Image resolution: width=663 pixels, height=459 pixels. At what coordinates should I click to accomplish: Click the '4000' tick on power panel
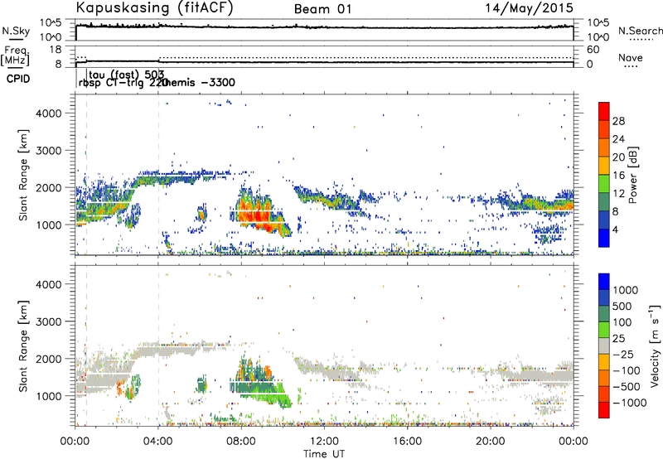coord(49,114)
